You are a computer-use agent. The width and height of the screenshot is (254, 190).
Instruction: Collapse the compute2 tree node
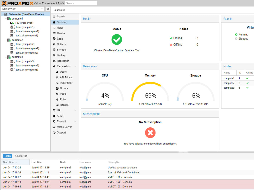6,40
